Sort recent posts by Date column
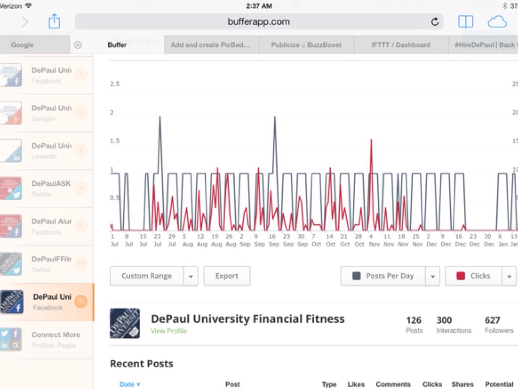The width and height of the screenshot is (518, 389). (x=129, y=384)
